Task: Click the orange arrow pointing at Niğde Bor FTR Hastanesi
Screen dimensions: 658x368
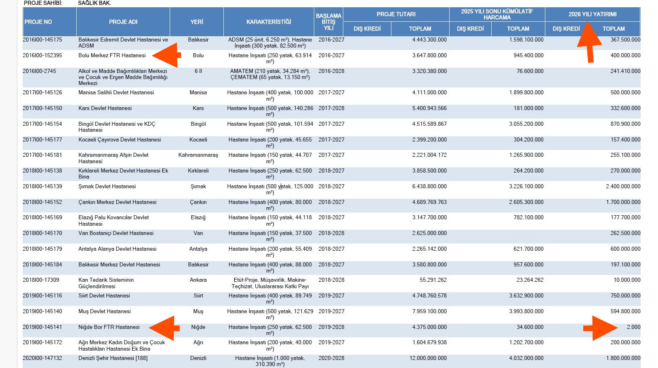Action: point(165,328)
